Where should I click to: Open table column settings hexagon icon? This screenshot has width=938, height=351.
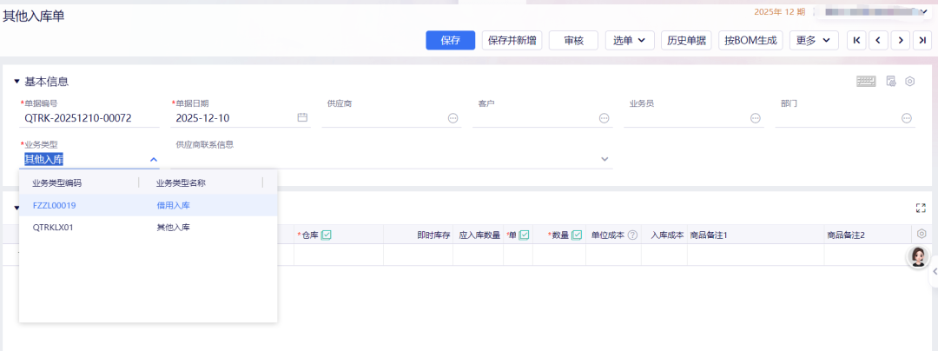[x=921, y=234]
